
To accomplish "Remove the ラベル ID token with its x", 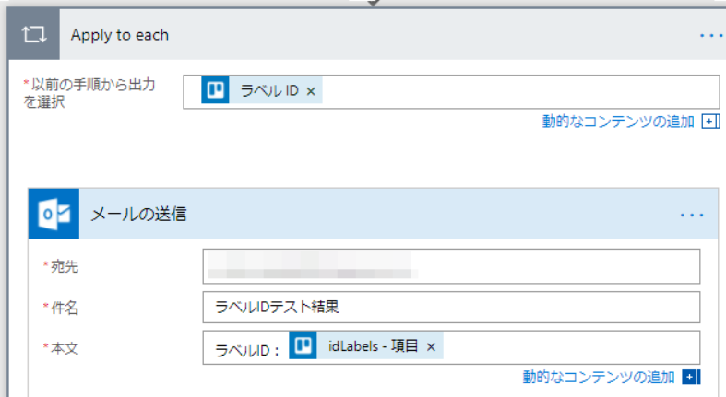I will coord(311,91).
